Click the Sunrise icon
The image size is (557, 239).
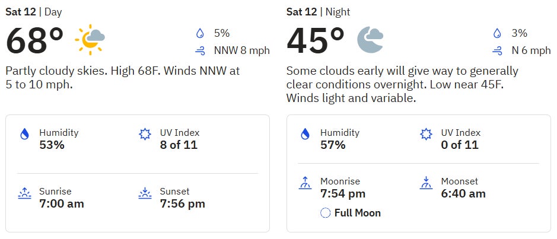[x=24, y=193]
